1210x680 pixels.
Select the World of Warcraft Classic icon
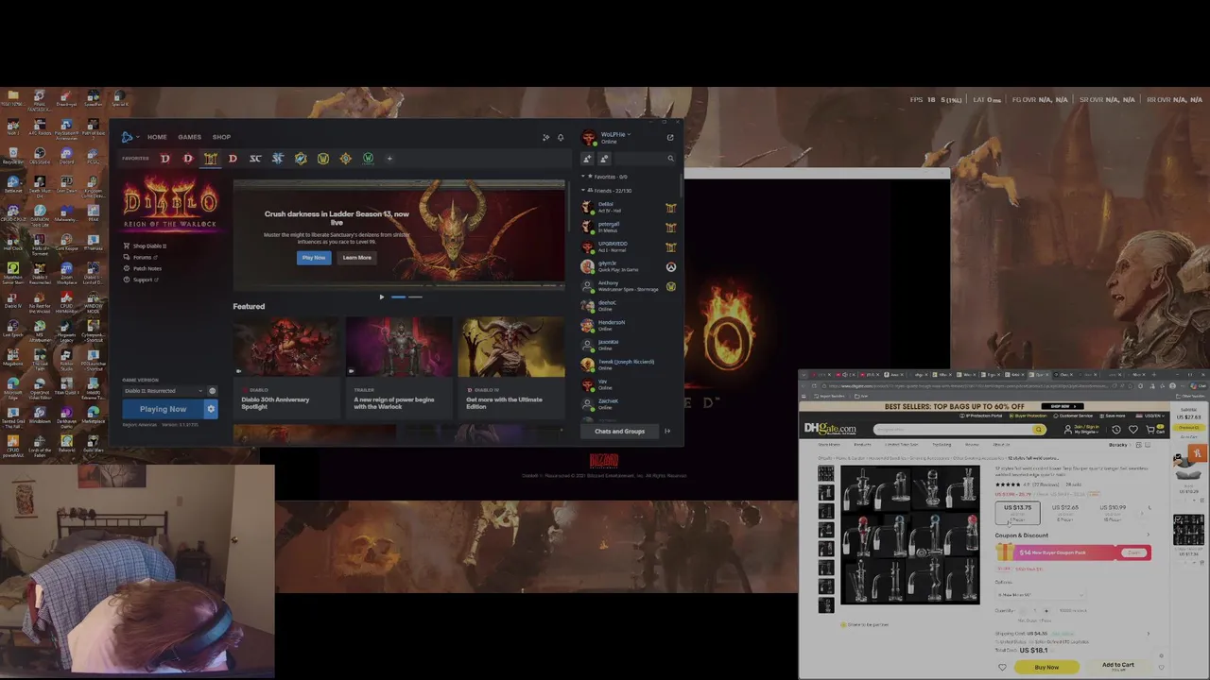[x=368, y=159]
